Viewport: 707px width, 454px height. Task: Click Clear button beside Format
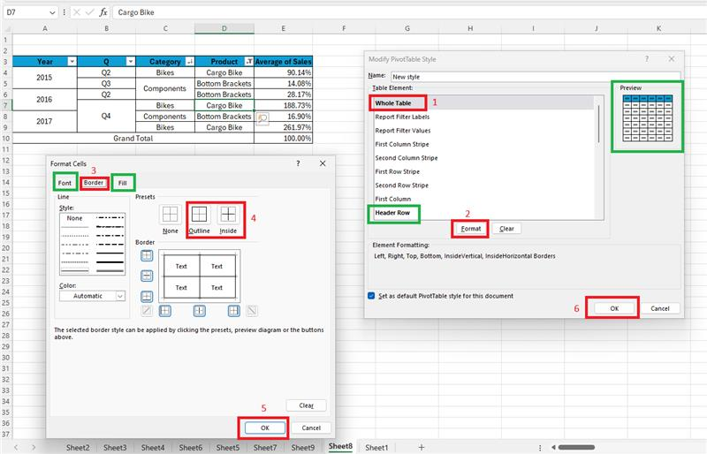(506, 229)
